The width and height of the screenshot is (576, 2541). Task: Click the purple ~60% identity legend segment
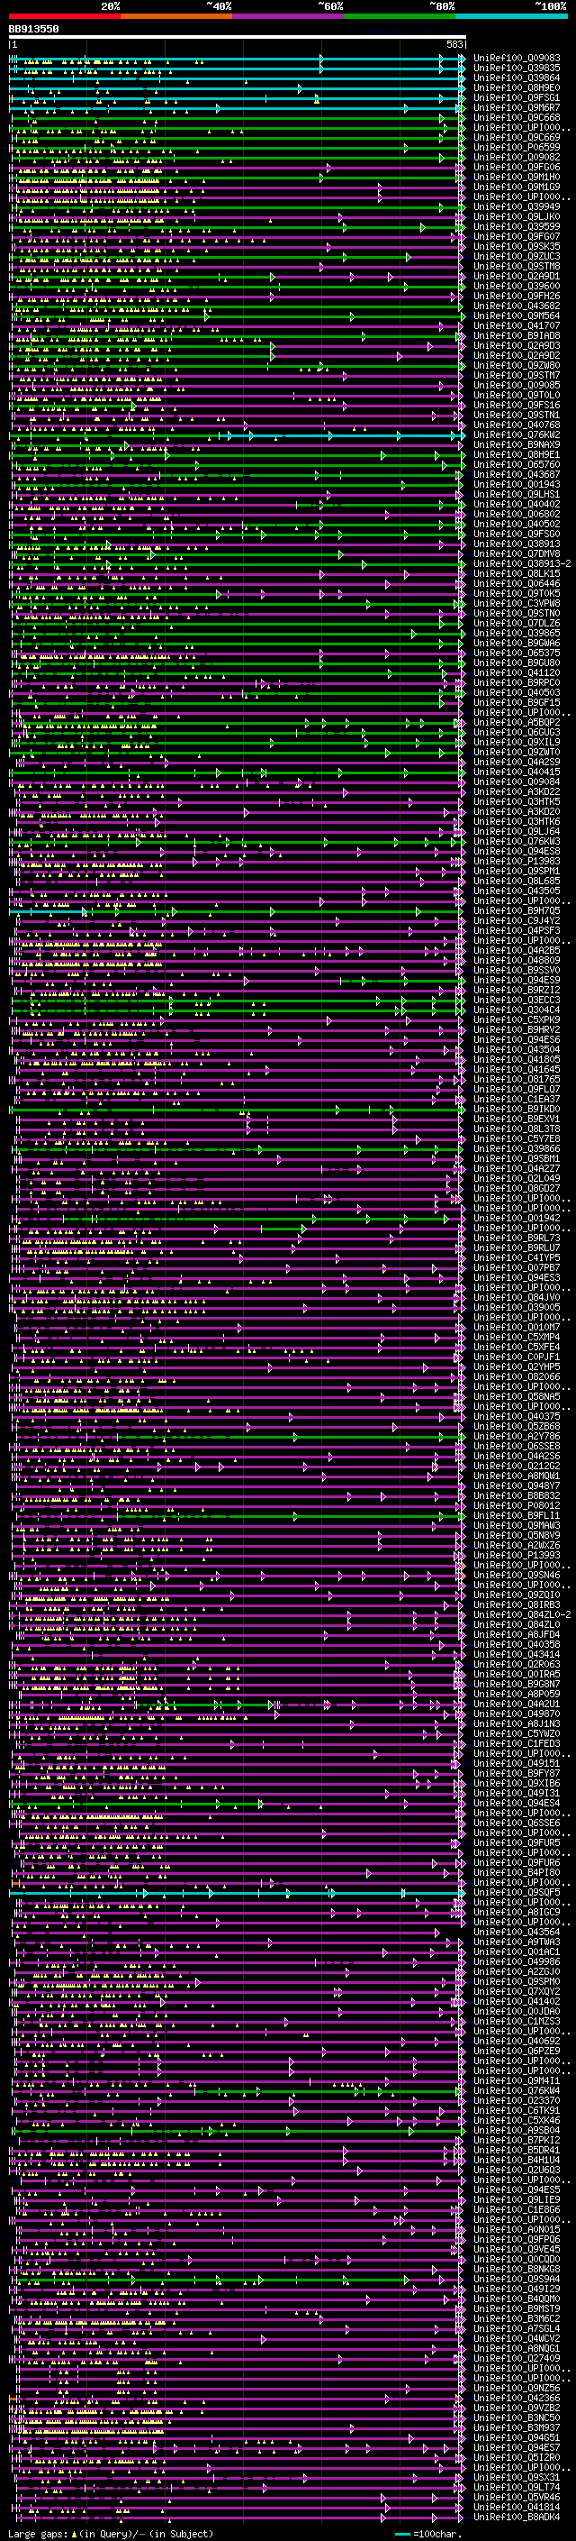[x=287, y=16]
